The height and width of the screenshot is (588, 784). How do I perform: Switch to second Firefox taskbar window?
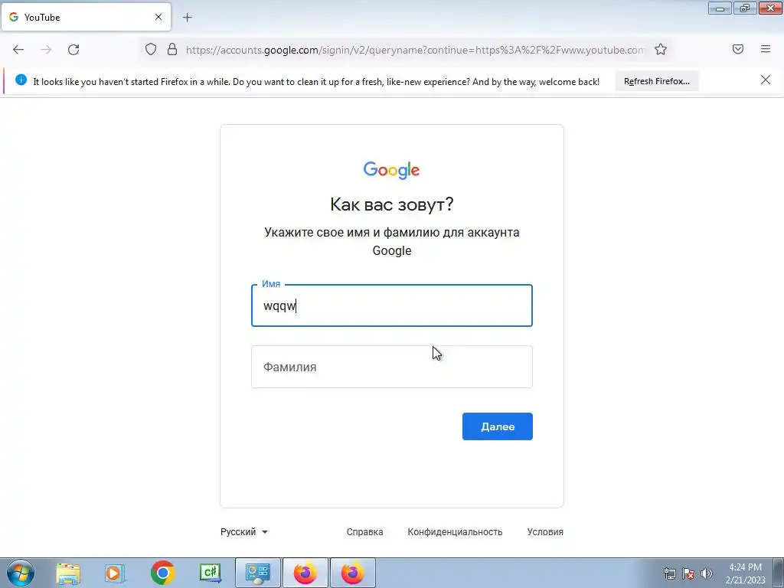pyautogui.click(x=352, y=573)
